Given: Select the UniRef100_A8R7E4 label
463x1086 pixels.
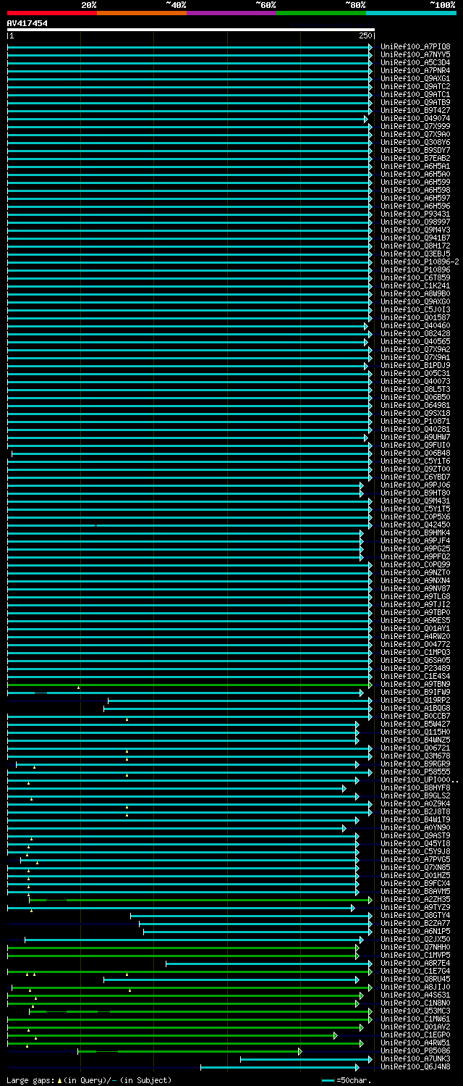Looking at the screenshot, I should (x=415, y=963).
